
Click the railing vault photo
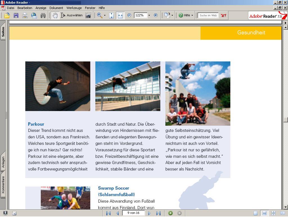[x=128, y=86]
